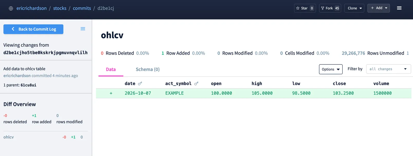This screenshot has height=156, width=413.
Task: Open the ericrichardson breadcrumb link
Action: click(x=31, y=8)
